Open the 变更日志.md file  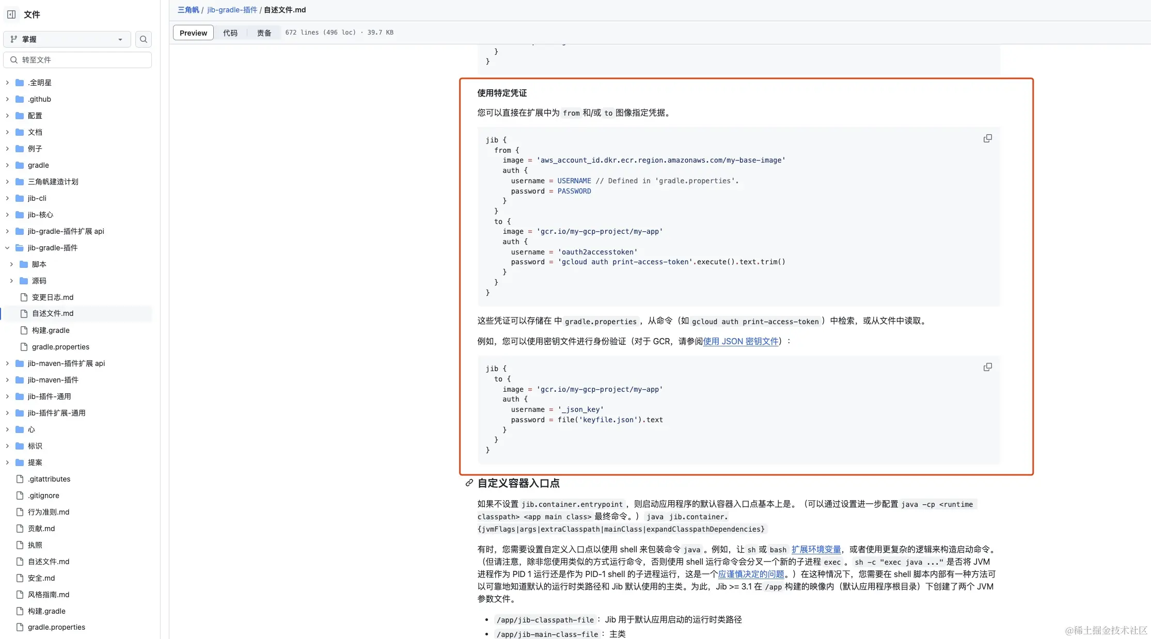(x=52, y=297)
